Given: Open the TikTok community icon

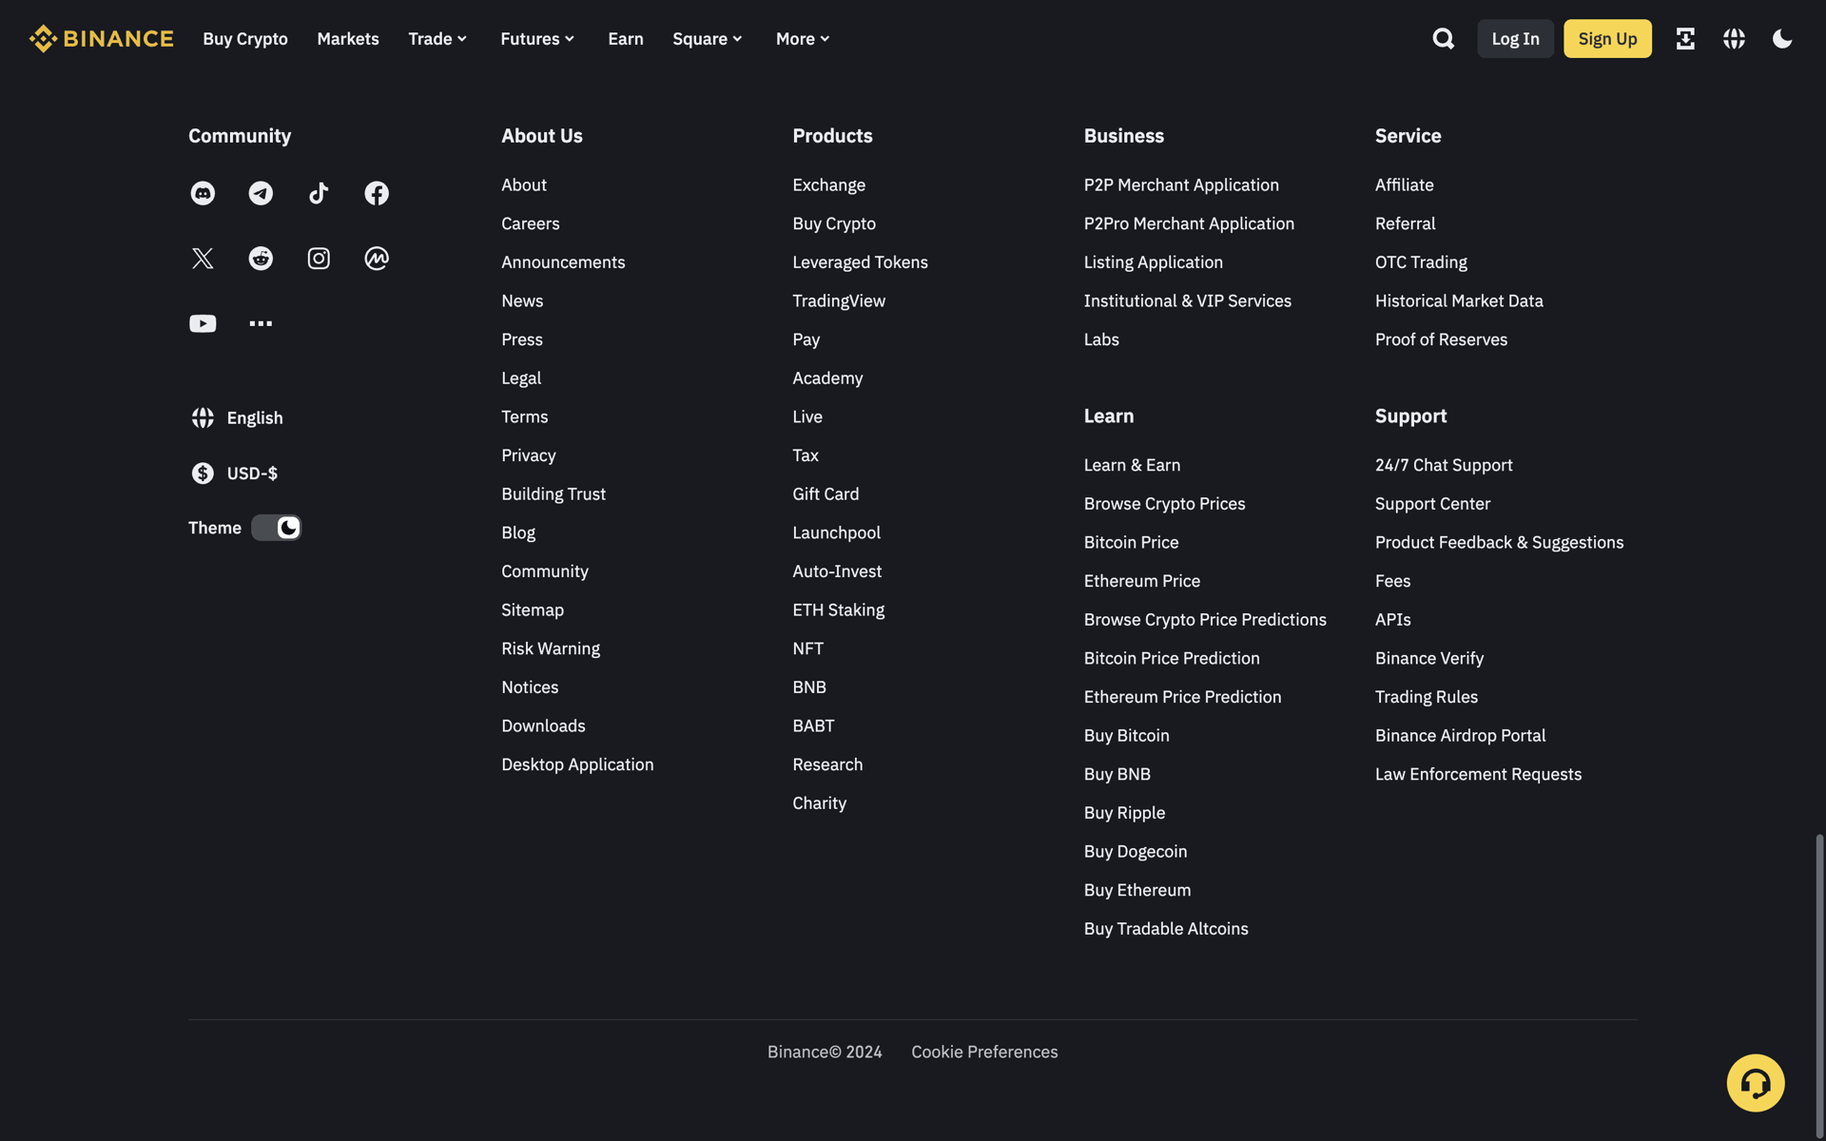Looking at the screenshot, I should click(x=319, y=193).
